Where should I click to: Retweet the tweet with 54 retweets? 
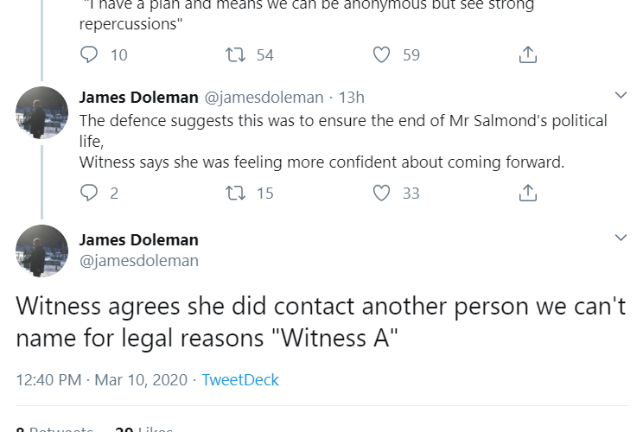coord(234,54)
